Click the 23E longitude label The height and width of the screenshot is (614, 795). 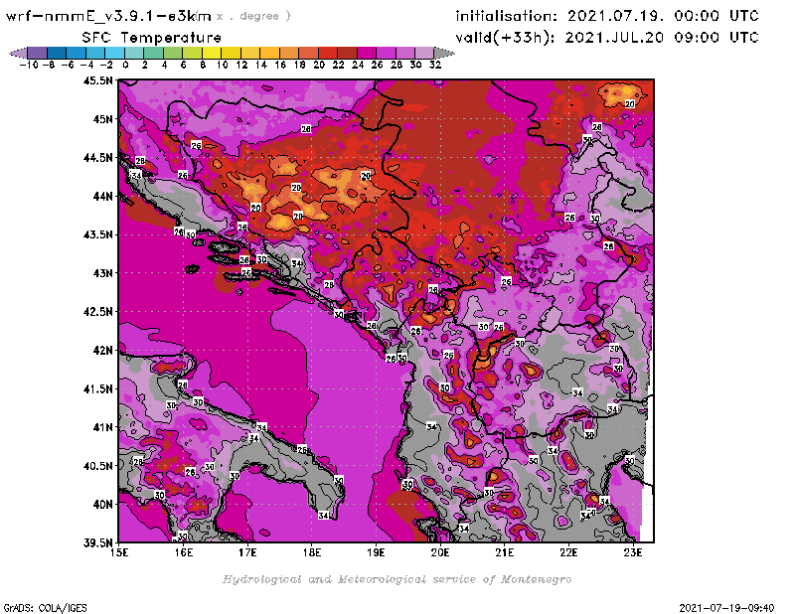click(633, 552)
